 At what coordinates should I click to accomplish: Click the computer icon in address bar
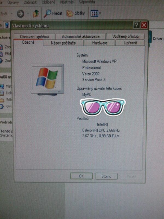tap(6, 25)
